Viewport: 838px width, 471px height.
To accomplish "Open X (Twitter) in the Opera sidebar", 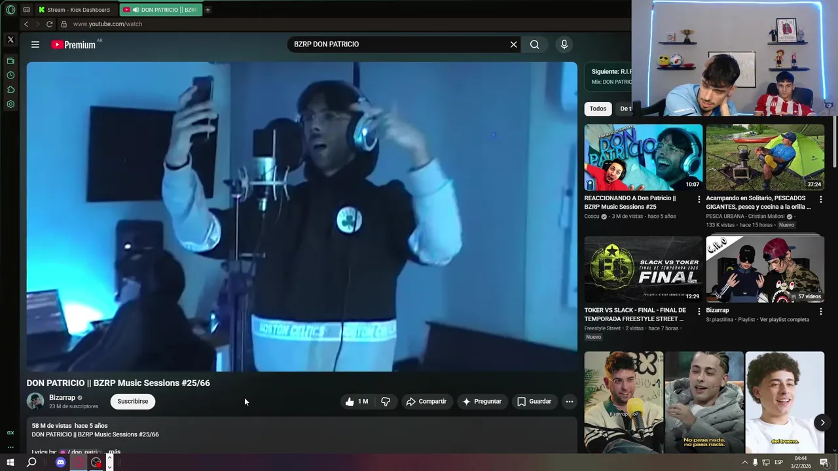I will point(10,40).
